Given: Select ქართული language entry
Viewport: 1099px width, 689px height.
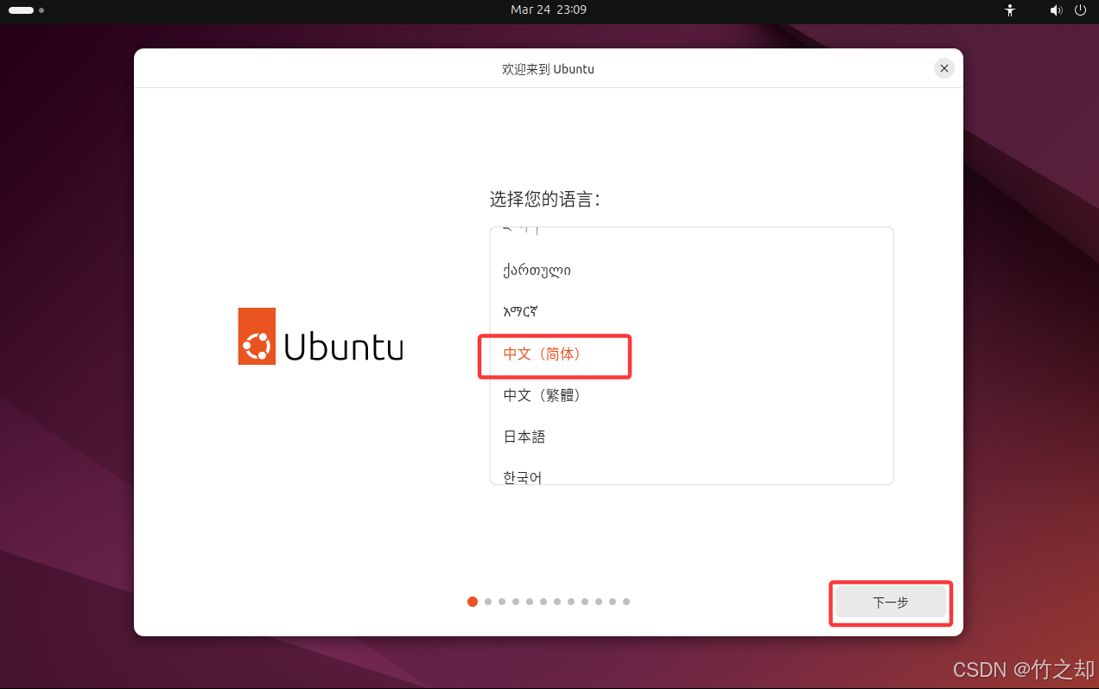Looking at the screenshot, I should point(691,271).
